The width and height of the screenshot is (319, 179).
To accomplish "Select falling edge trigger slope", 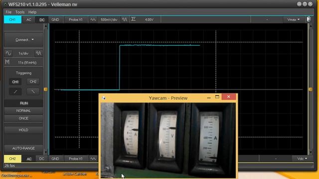I will click(33, 91).
